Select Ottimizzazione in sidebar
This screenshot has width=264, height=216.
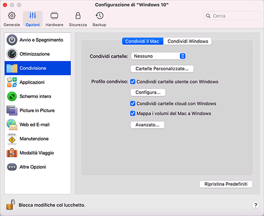[x=38, y=54]
